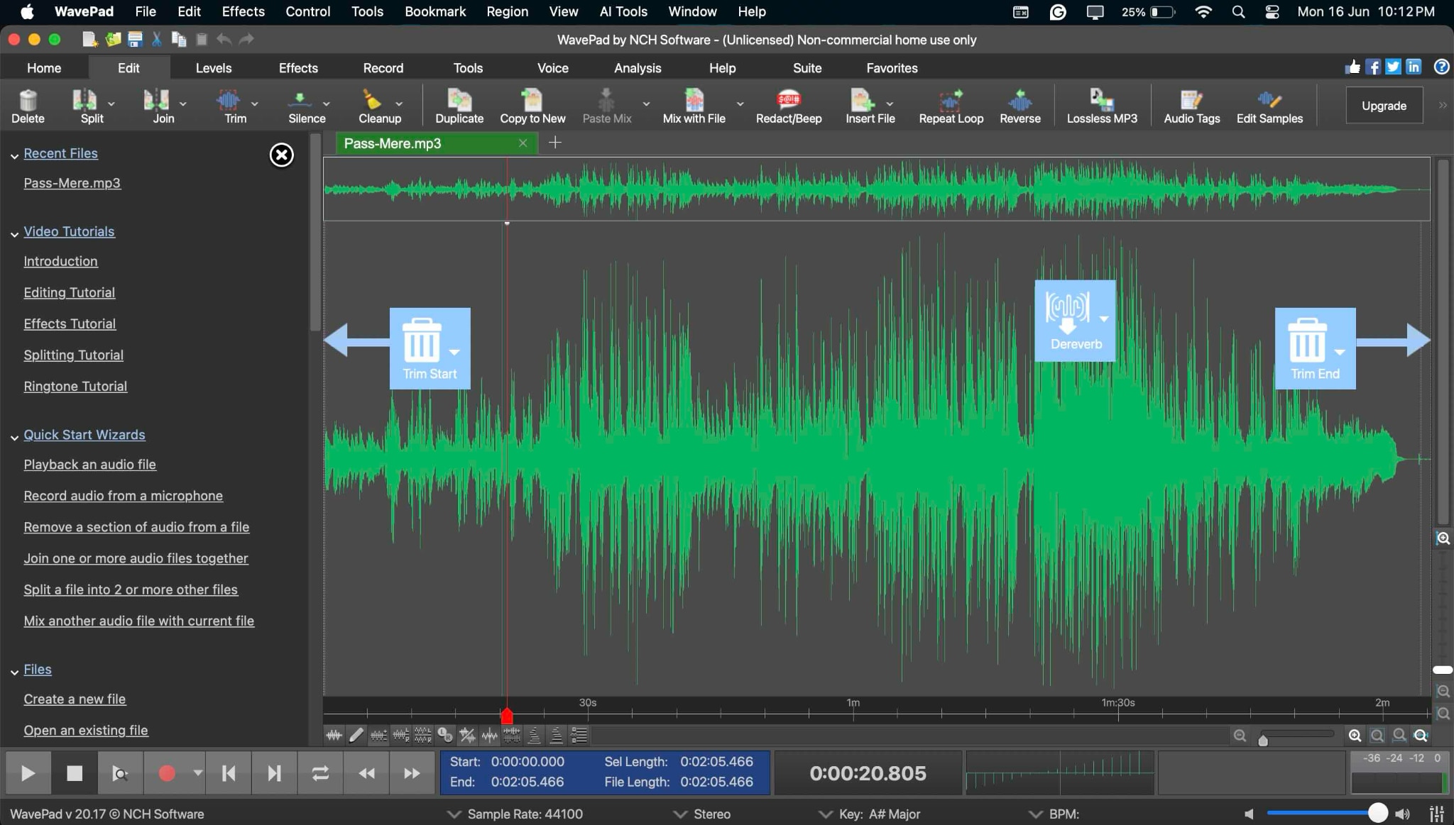The width and height of the screenshot is (1454, 825).
Task: Open Pass-Mere.mp3 from recent files
Action: [72, 183]
